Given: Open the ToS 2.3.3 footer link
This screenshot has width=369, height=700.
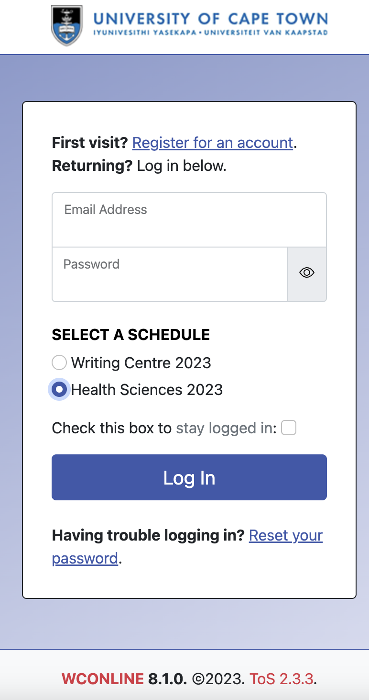Looking at the screenshot, I should point(282,678).
